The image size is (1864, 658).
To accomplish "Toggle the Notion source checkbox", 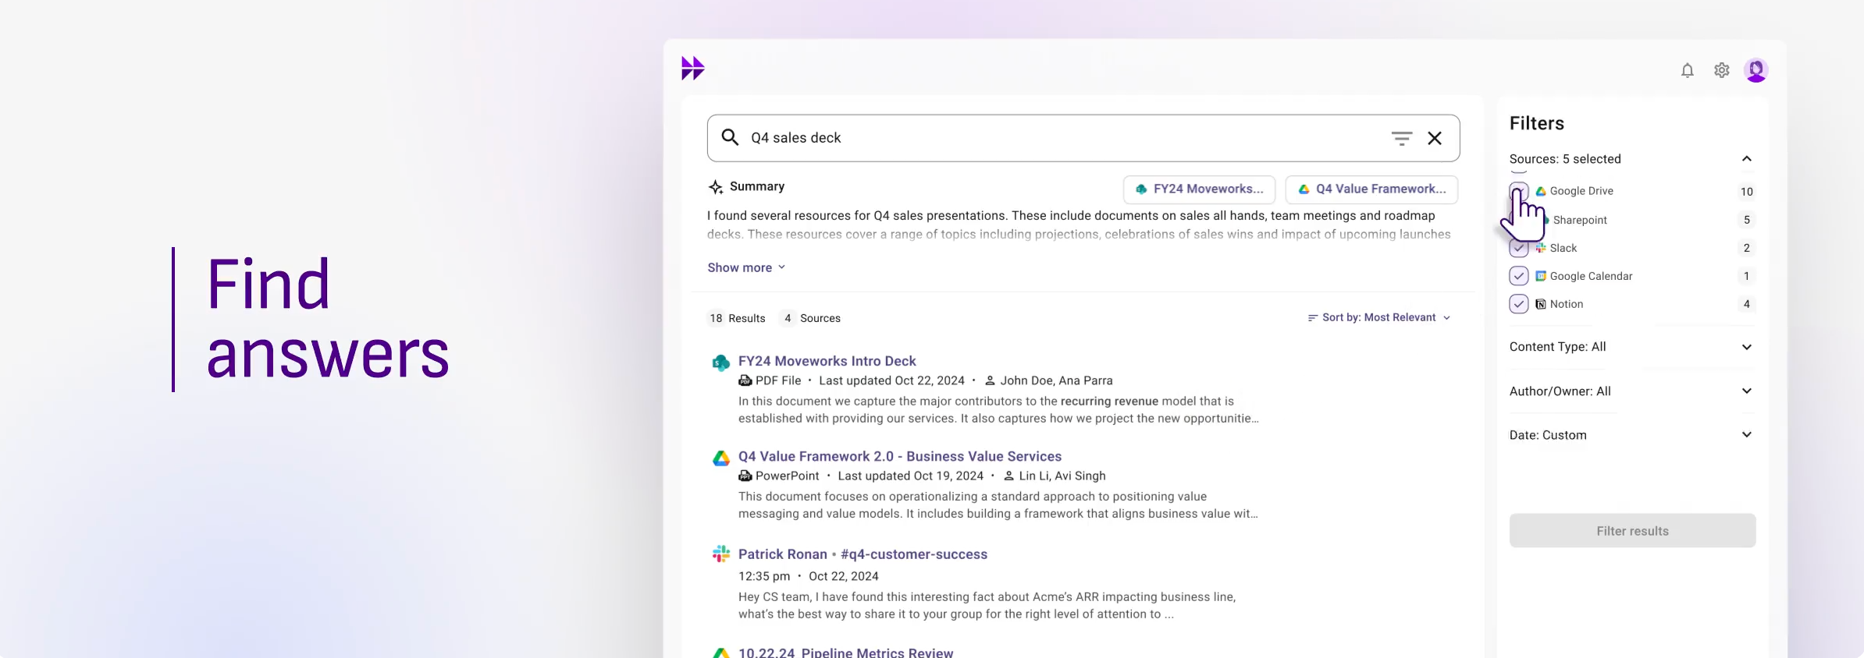I will [1518, 304].
